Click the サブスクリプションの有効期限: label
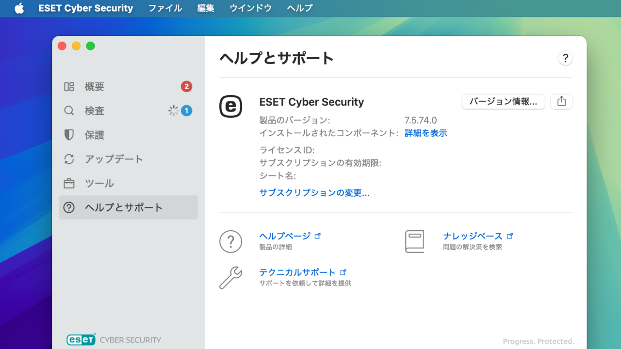Image resolution: width=621 pixels, height=349 pixels. point(320,163)
